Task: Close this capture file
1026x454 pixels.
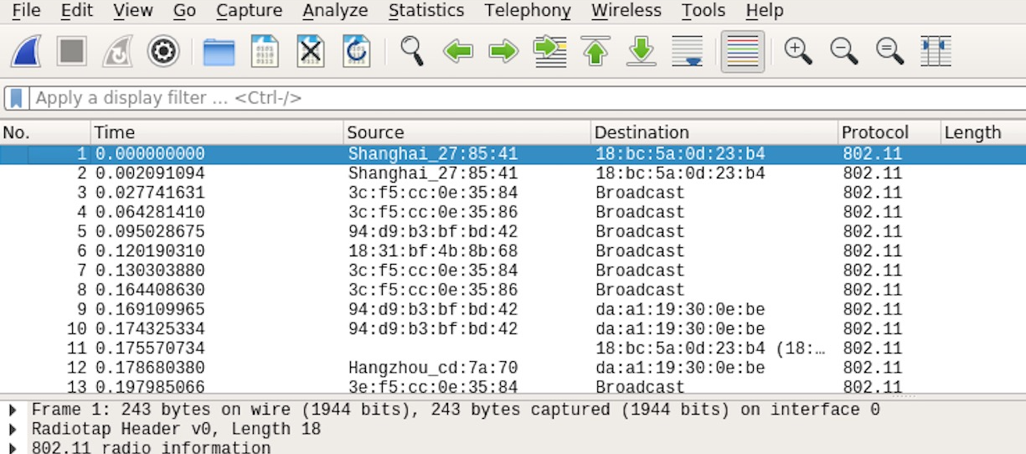Action: click(x=311, y=52)
